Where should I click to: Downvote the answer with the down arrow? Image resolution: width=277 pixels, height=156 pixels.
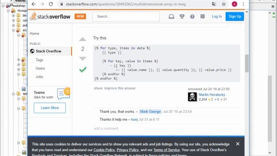tap(83, 58)
